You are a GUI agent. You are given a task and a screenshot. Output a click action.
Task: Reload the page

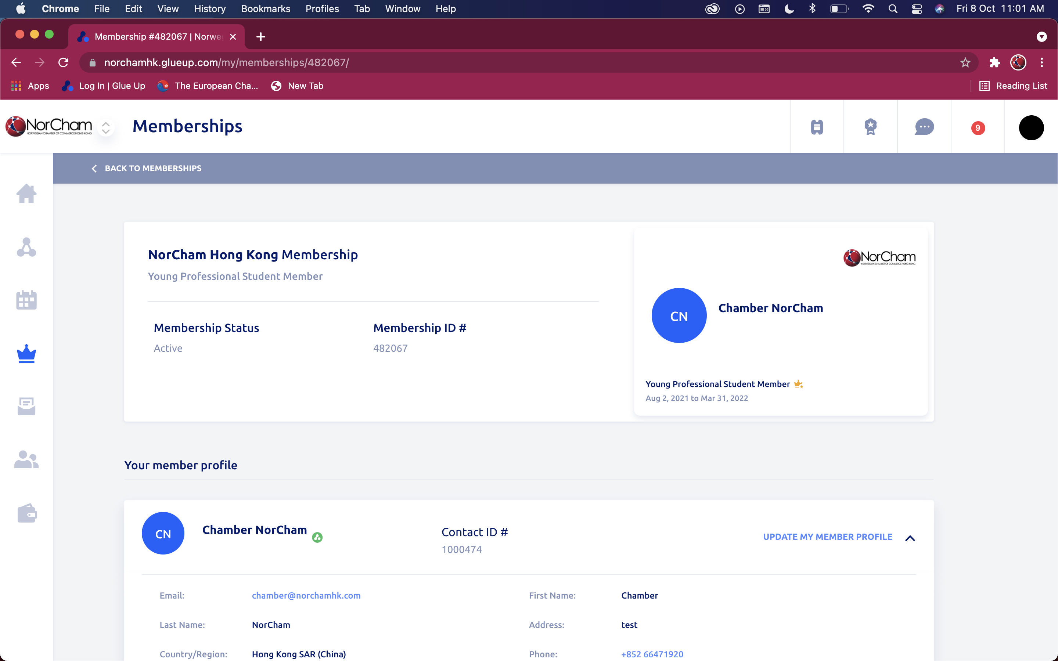coord(64,62)
